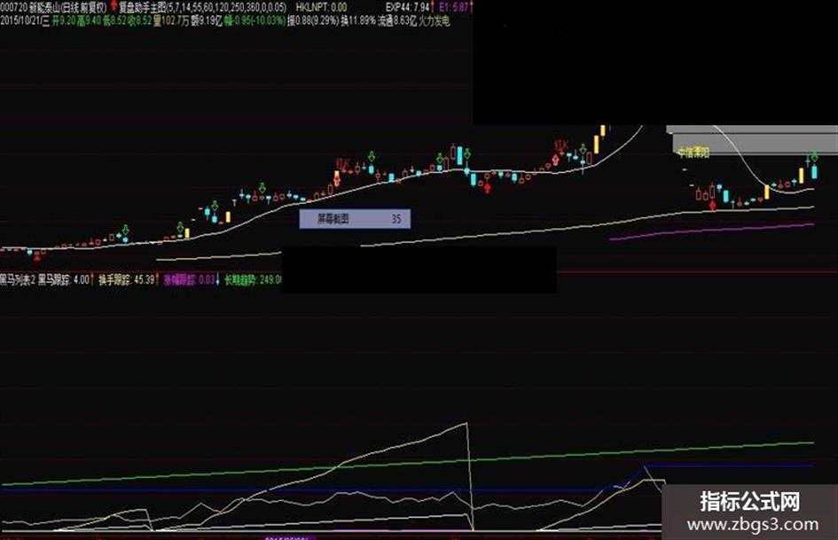Click the red arrow below the far-left candlestick

[37, 258]
